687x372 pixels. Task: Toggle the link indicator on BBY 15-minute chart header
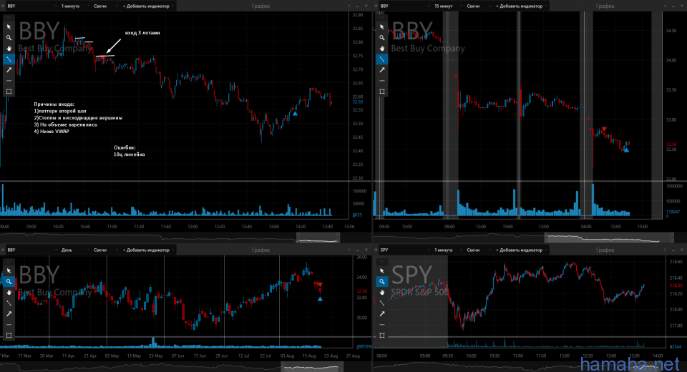click(x=376, y=6)
